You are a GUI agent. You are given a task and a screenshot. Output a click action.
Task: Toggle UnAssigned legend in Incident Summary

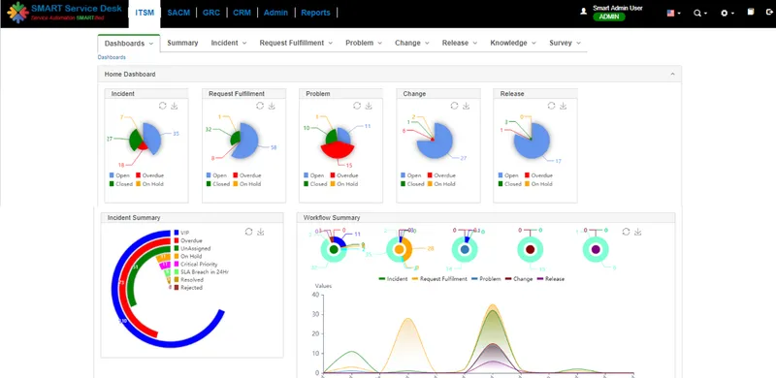[x=192, y=248]
